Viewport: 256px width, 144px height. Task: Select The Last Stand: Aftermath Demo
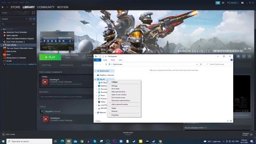click(20, 48)
